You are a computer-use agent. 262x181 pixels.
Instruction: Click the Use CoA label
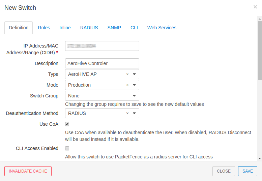point(49,124)
